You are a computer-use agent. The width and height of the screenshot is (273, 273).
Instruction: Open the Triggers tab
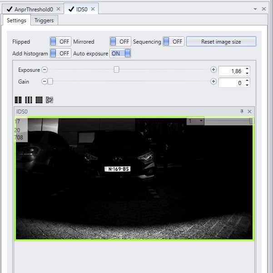(44, 20)
